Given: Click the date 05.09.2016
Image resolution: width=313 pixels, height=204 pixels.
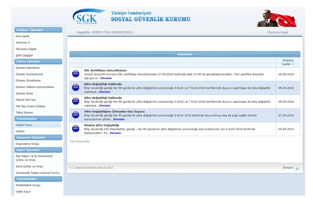Looking at the screenshot, I should 286,129.
